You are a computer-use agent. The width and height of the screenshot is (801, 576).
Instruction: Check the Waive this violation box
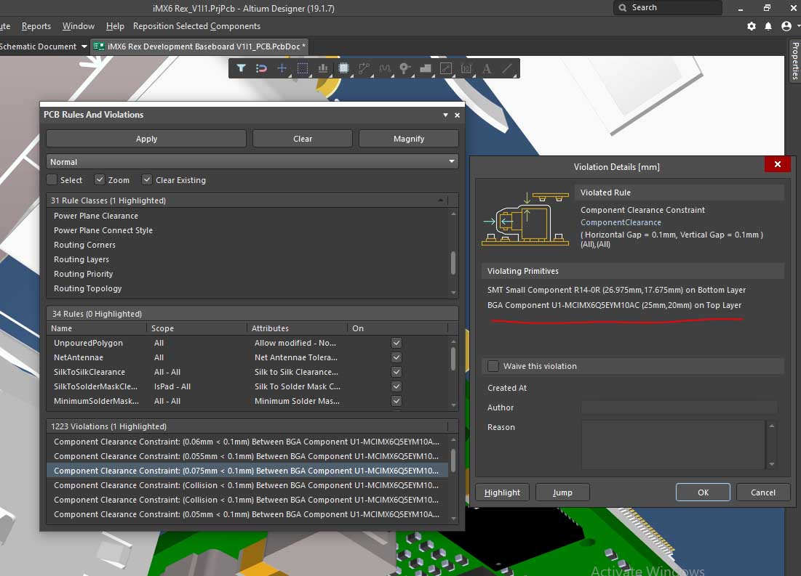tap(493, 366)
